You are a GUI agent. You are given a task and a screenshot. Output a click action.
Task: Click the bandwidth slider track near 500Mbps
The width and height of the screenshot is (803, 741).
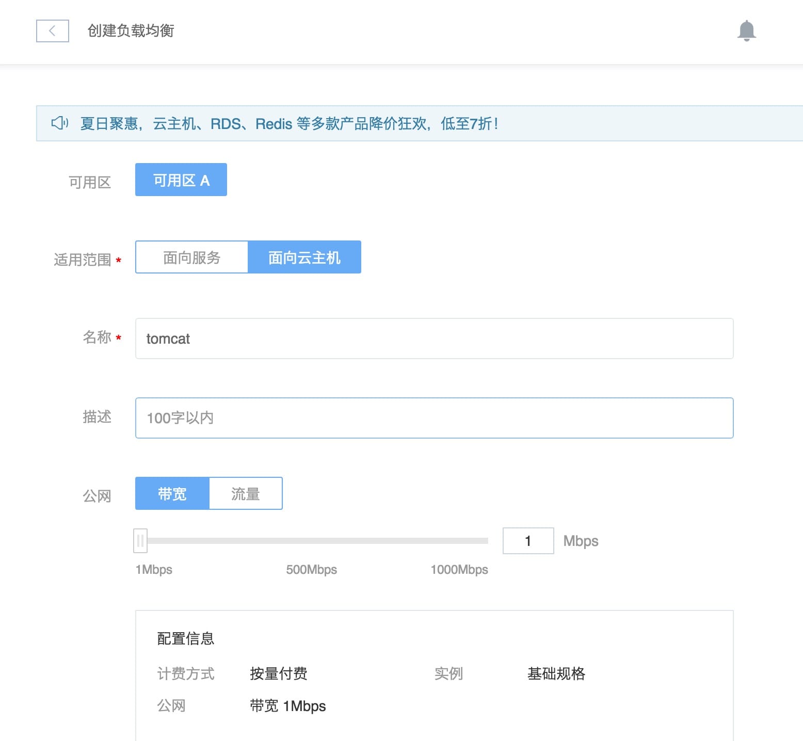312,541
